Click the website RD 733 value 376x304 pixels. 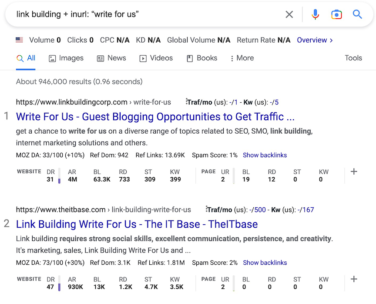tap(124, 179)
